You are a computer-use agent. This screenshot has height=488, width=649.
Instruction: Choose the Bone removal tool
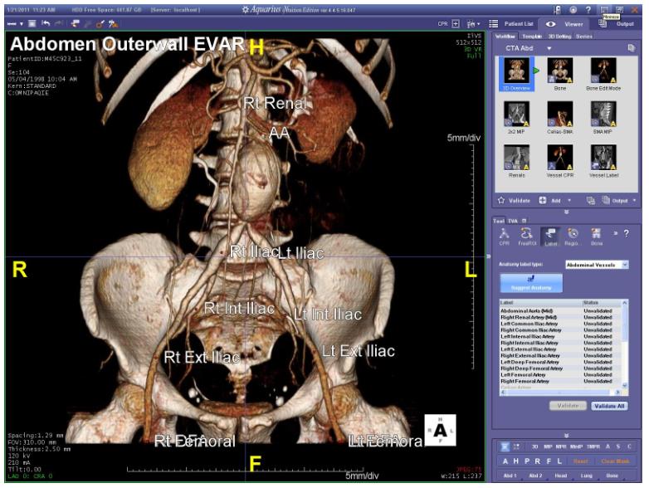click(596, 235)
